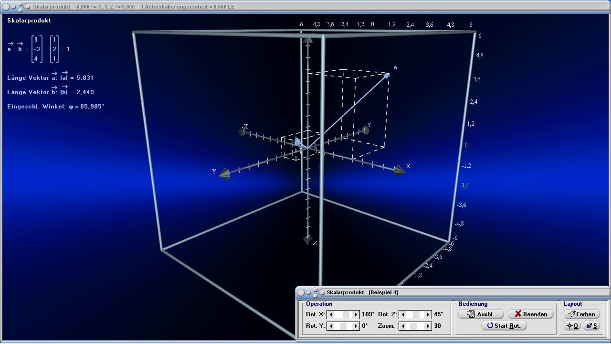The image size is (611, 344).
Task: Click the tip of vector a
Action: tap(387, 74)
